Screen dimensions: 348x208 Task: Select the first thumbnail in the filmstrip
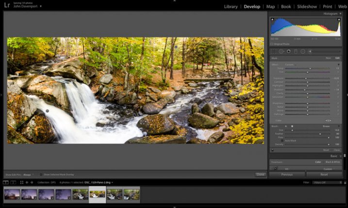tap(12, 194)
